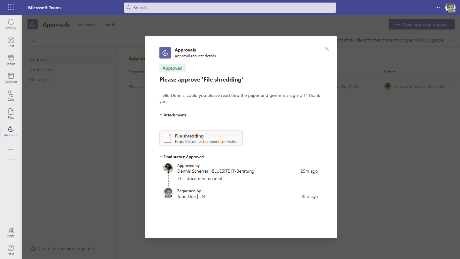Open the File shredding attachment
460x259 pixels.
[201, 138]
